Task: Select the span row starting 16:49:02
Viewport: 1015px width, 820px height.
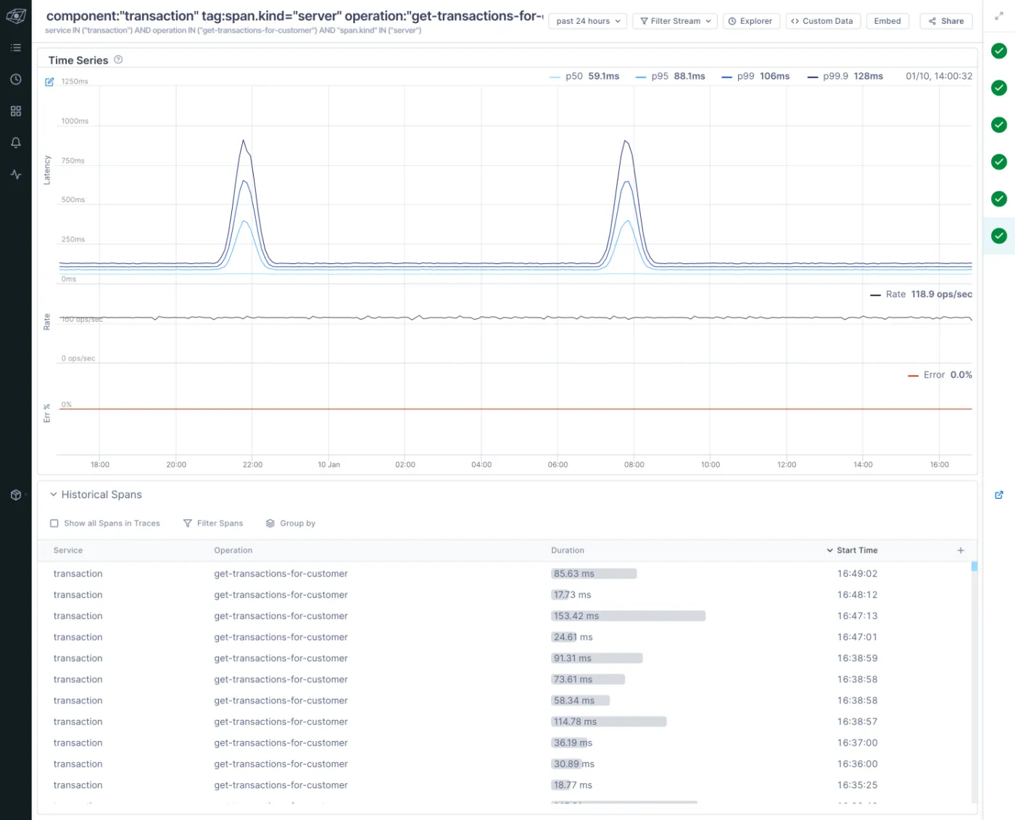Action: [505, 573]
